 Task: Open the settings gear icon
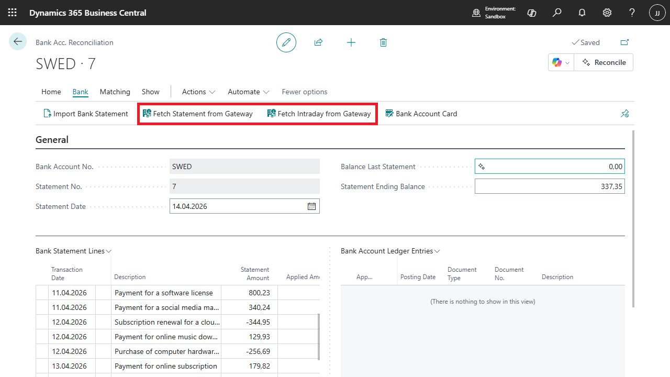tap(607, 13)
